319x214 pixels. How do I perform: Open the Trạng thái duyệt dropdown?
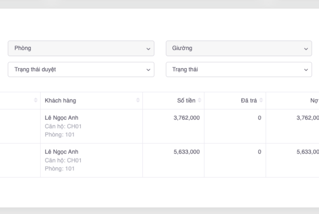[81, 69]
